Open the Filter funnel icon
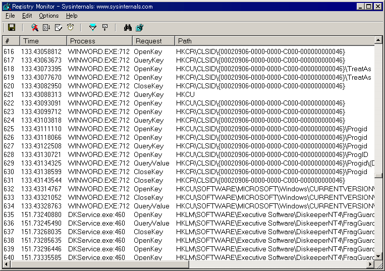The width and height of the screenshot is (385, 271). 93,27
